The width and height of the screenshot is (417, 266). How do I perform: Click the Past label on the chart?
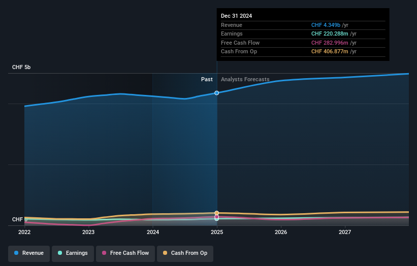(207, 80)
